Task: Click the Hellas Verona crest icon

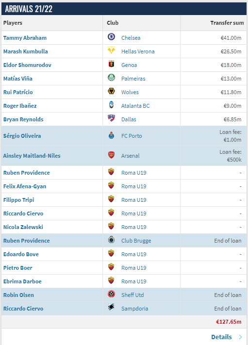Action: [x=111, y=50]
